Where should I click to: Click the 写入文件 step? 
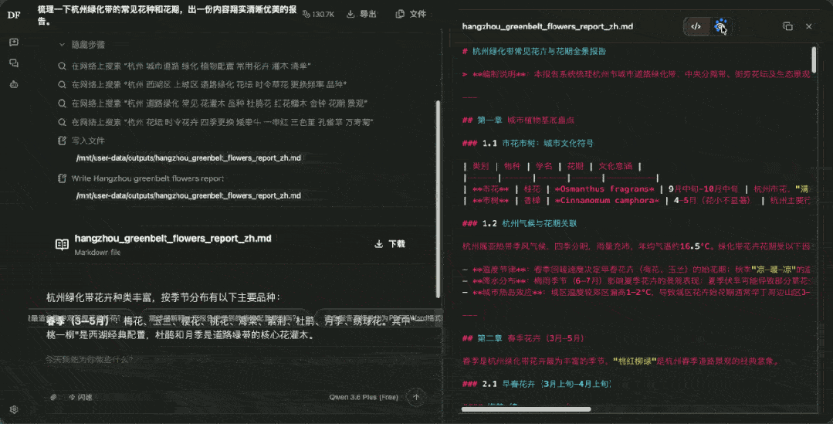pos(81,141)
